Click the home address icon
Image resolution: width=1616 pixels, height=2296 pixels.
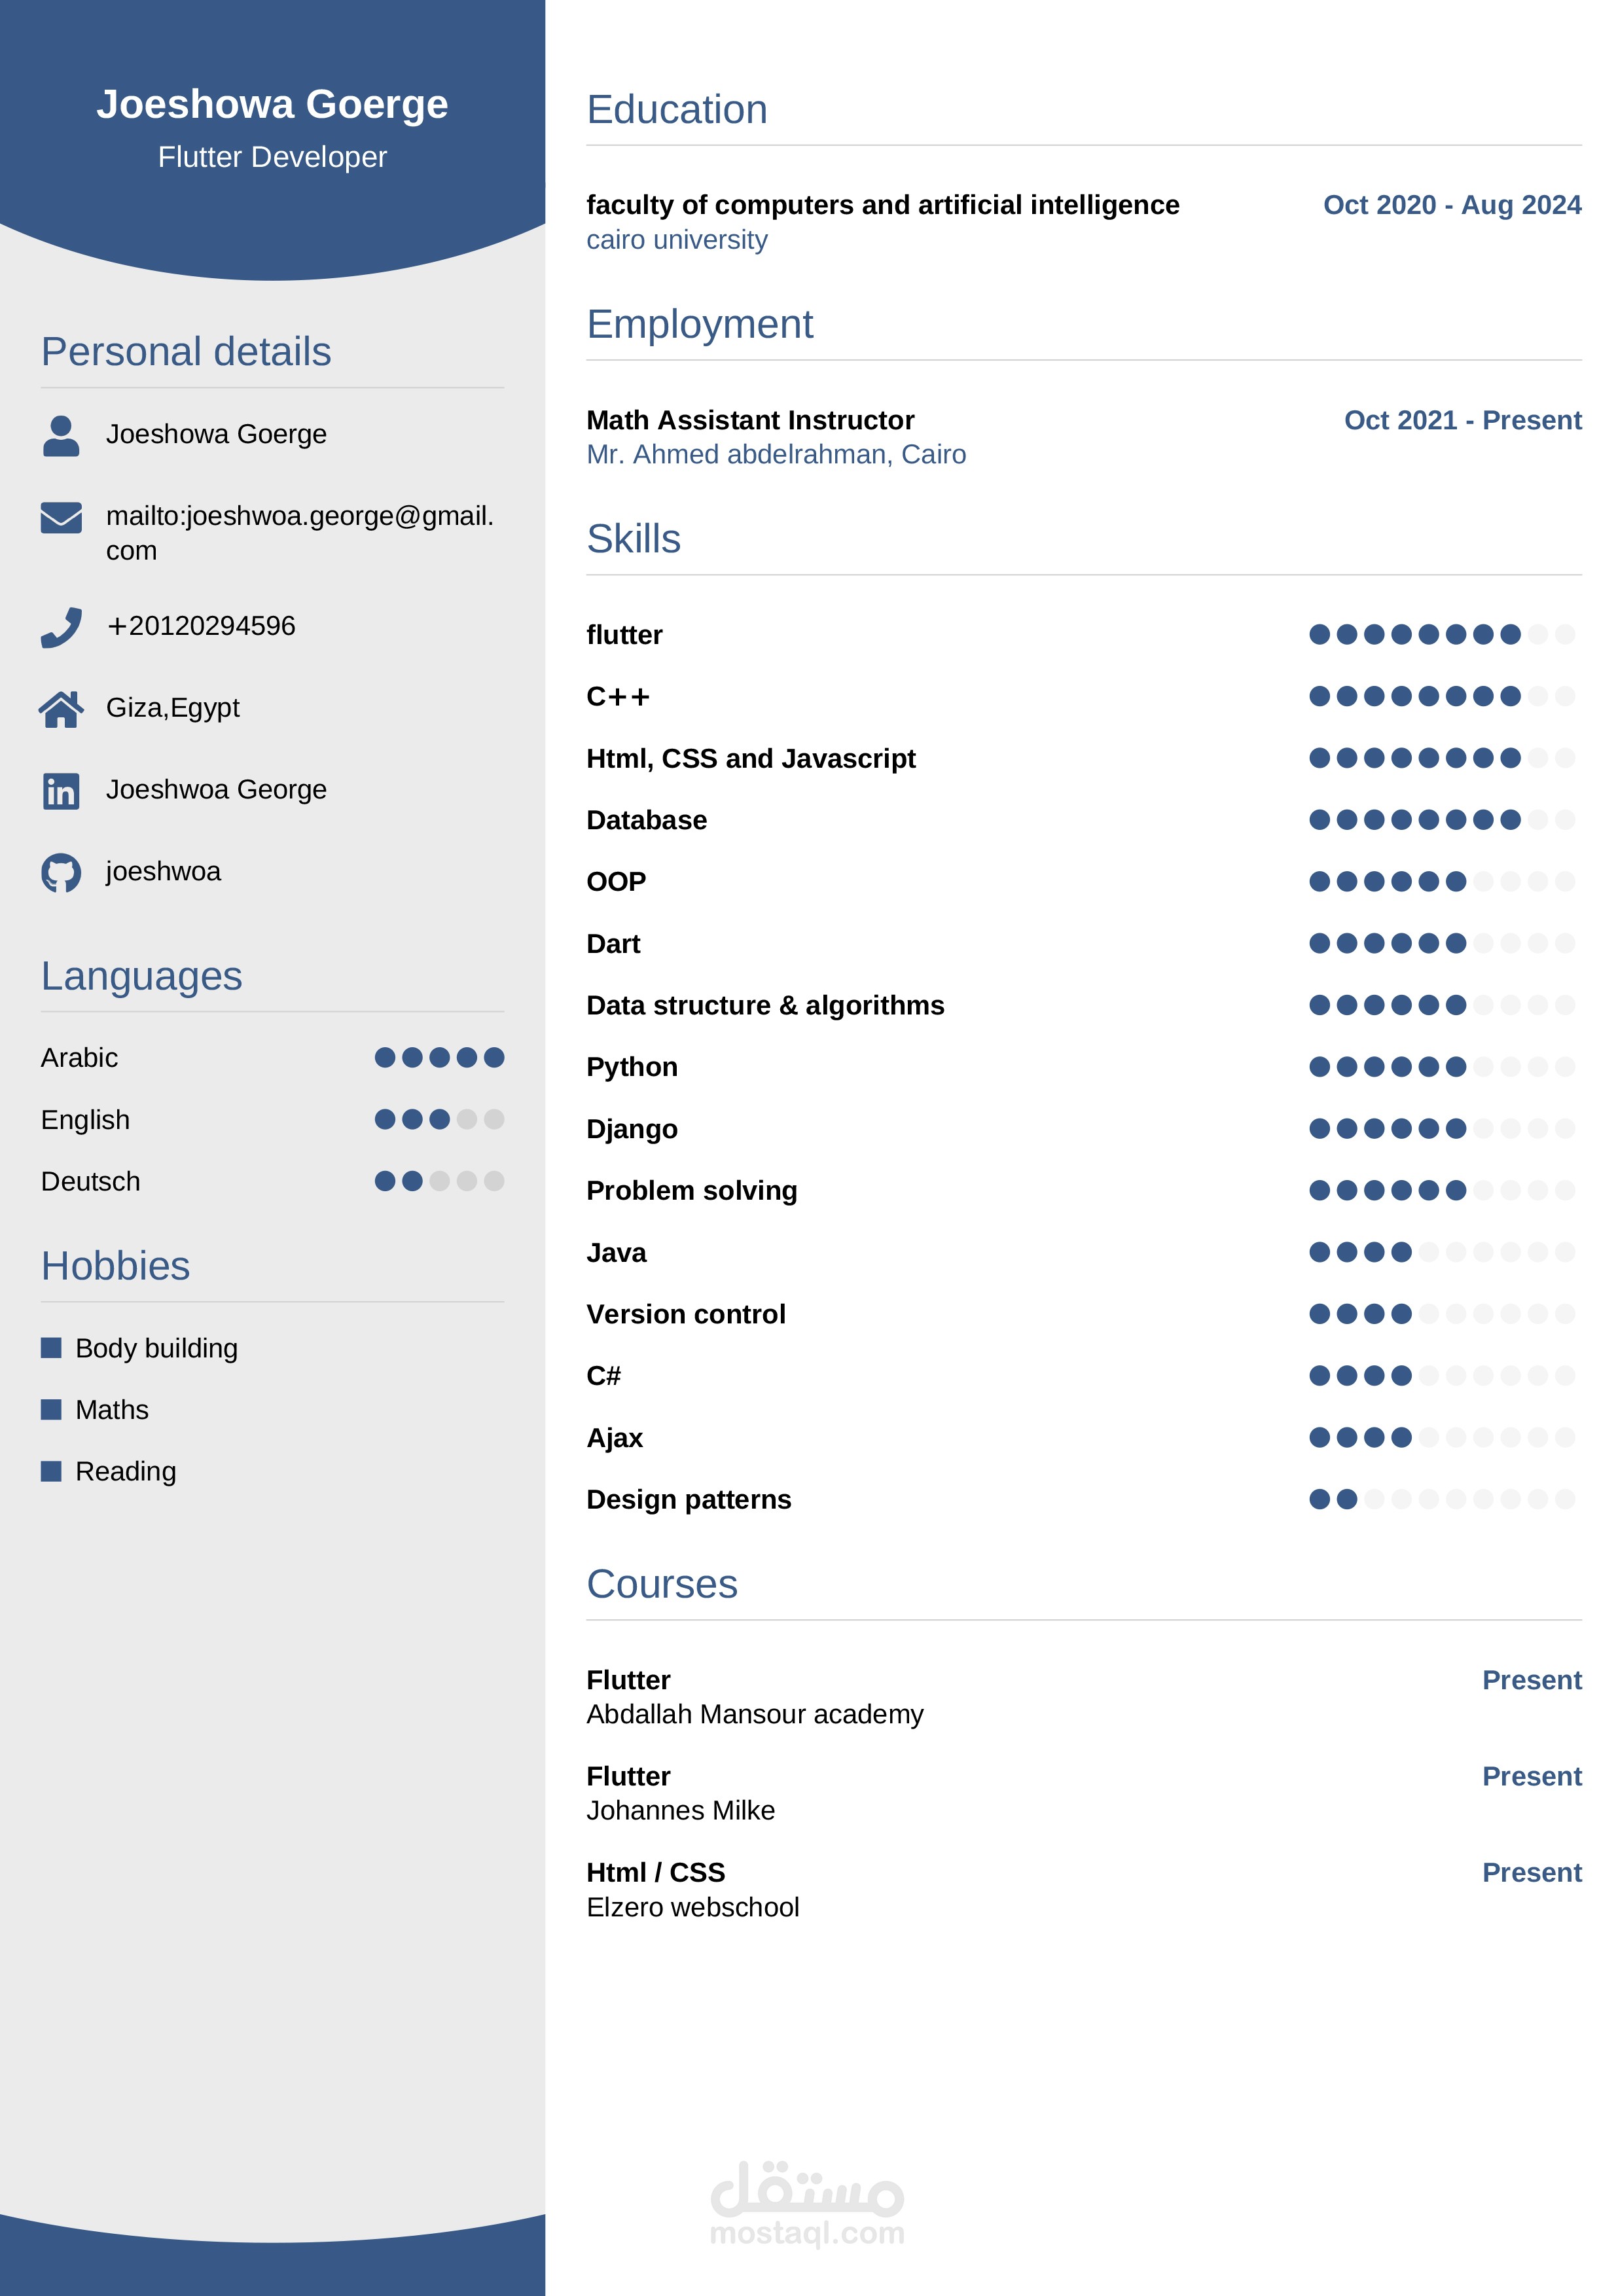tap(61, 709)
